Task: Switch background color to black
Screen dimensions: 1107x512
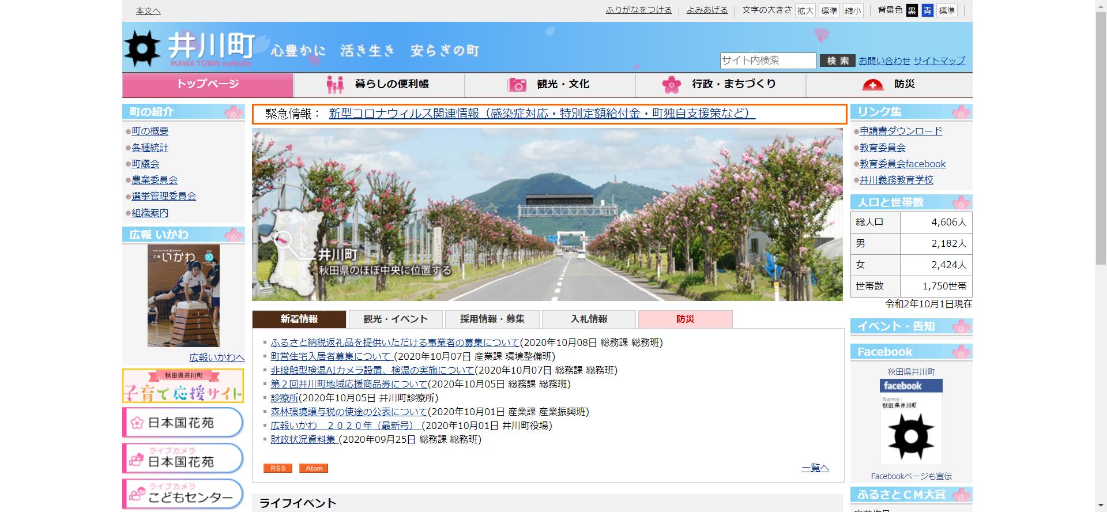Action: (x=912, y=11)
